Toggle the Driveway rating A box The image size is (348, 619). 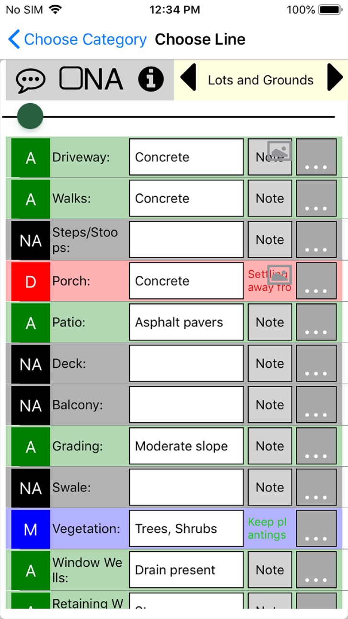click(31, 157)
